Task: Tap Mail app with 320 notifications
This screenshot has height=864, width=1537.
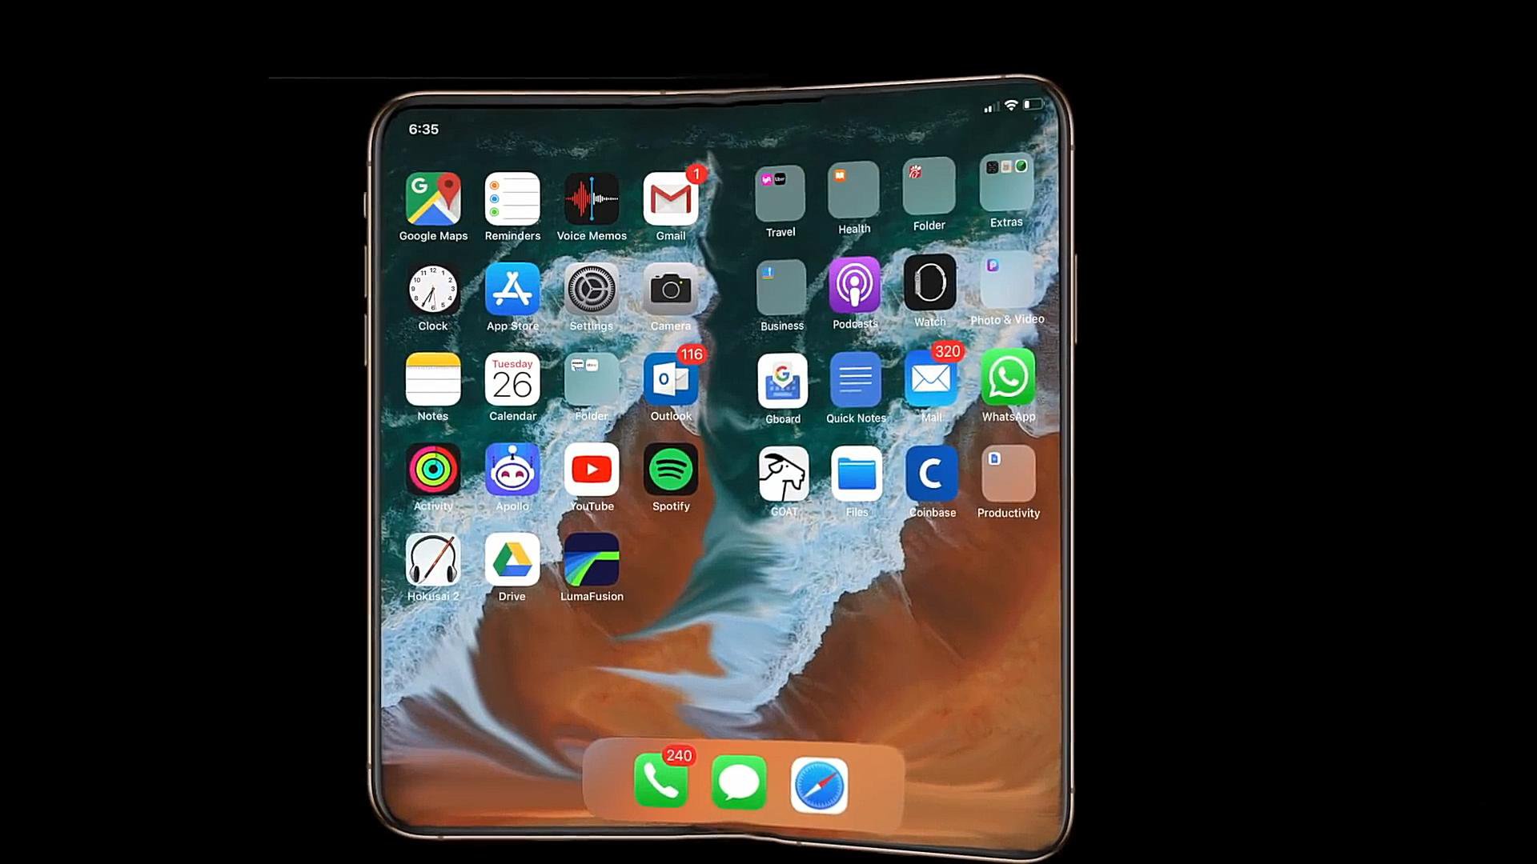Action: click(x=930, y=381)
